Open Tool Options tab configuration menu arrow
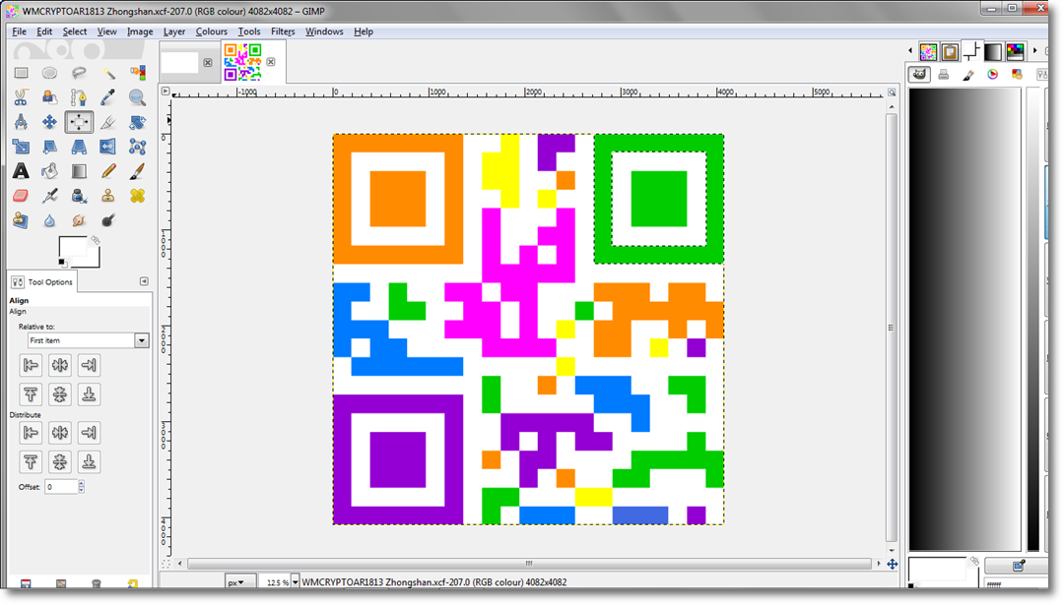Screen dimensions: 1064x605 [x=144, y=281]
